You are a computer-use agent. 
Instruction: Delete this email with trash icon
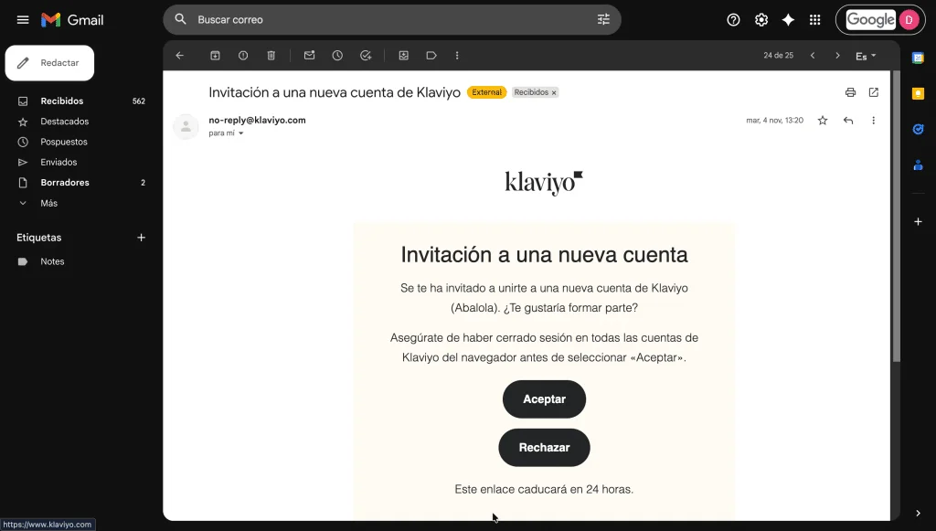point(271,56)
